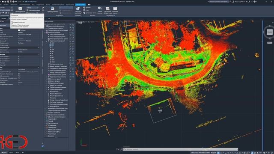Toggle 'Цветовая легенда' color legend option
This screenshot has height=154, width=274.
(x=33, y=10)
